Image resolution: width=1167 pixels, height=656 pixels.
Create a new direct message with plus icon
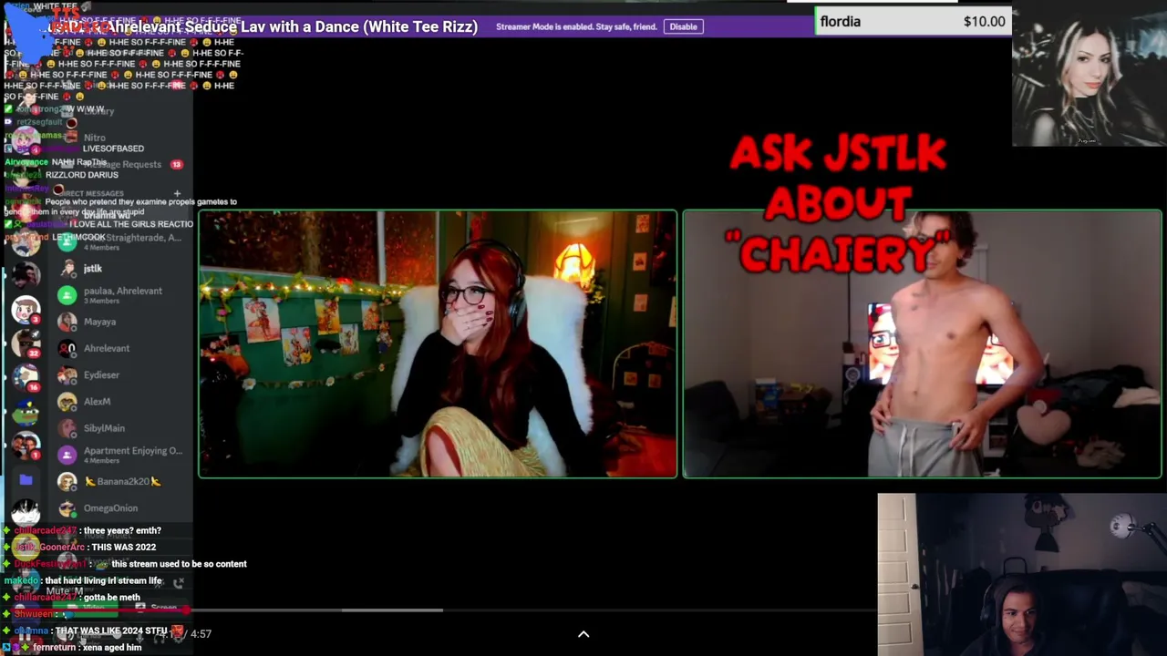tap(177, 193)
